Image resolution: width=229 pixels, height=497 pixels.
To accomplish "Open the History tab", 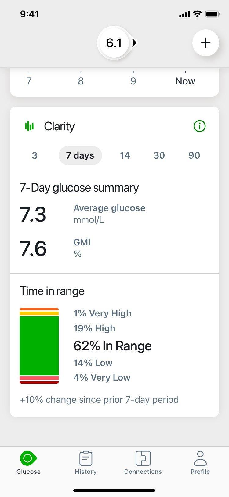I will (85, 463).
